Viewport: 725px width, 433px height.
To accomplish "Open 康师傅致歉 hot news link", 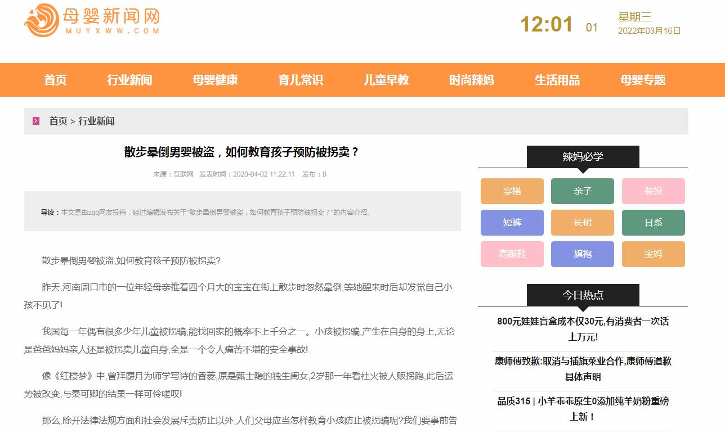I will 583,369.
